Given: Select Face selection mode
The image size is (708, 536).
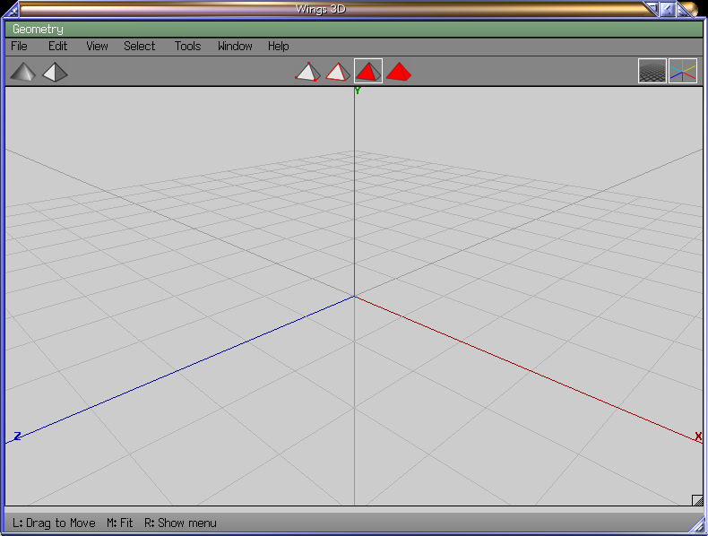Looking at the screenshot, I should (368, 72).
